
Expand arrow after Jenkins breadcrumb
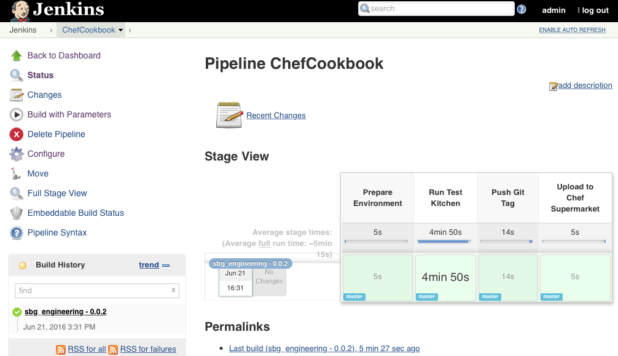[51, 30]
